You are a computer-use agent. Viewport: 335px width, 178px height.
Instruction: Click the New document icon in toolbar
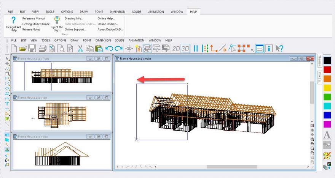[14, 48]
